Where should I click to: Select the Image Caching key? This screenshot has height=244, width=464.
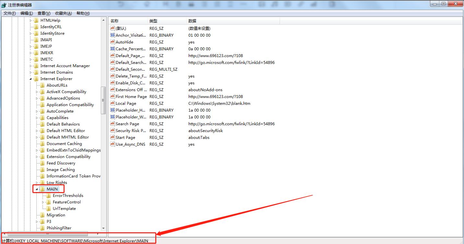point(61,169)
